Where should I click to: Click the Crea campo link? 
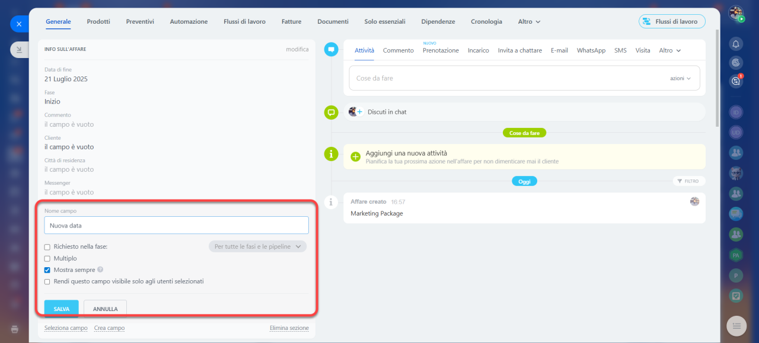click(x=109, y=328)
